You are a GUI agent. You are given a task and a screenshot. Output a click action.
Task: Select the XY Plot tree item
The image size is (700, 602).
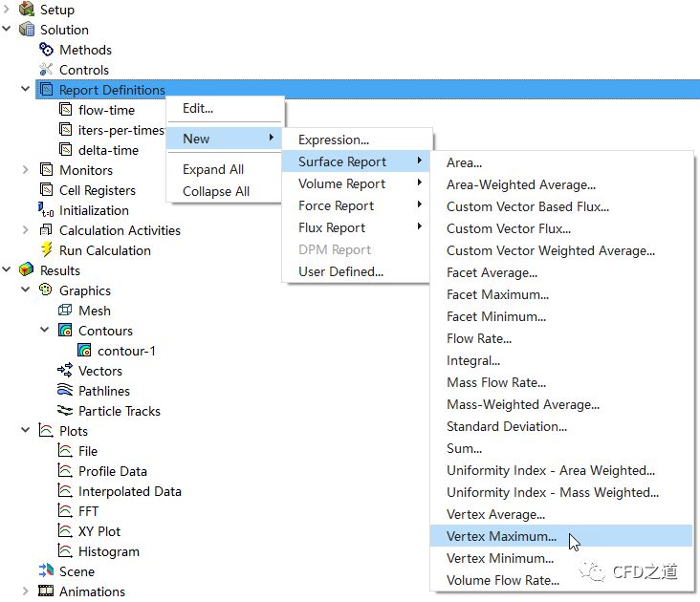point(99,531)
